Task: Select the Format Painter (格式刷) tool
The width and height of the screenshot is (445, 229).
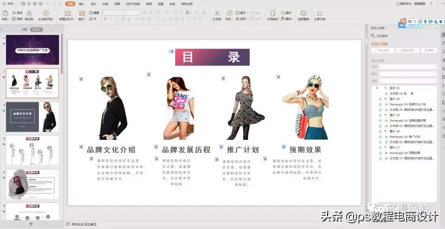Action: coord(29,16)
